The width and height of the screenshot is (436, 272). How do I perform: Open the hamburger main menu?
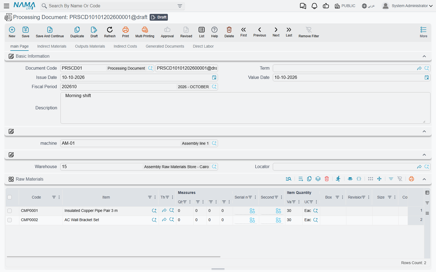tap(7, 6)
